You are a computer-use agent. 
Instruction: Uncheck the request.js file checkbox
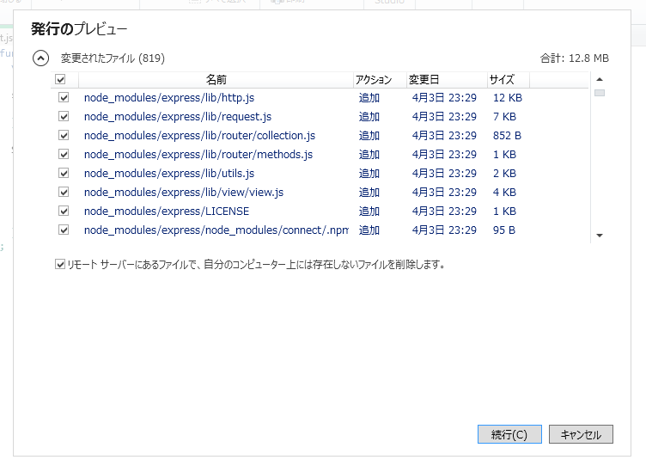coord(64,117)
